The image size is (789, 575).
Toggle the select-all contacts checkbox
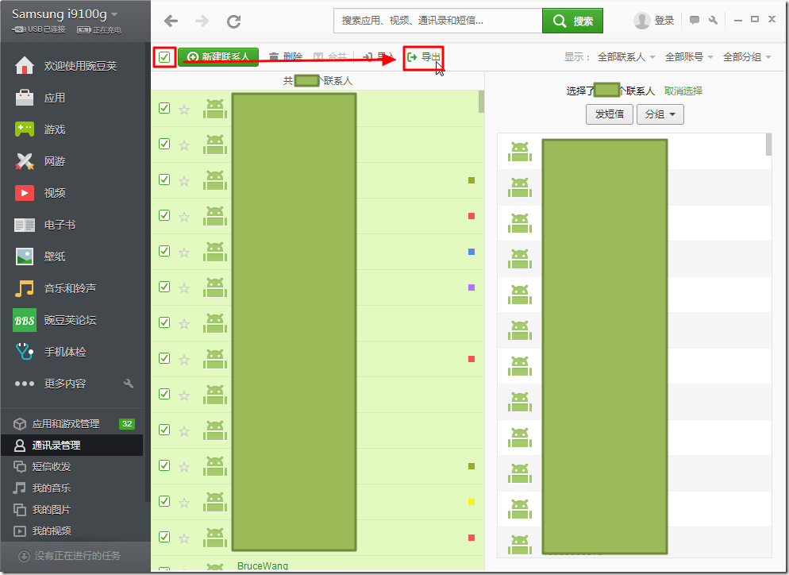[x=164, y=57]
